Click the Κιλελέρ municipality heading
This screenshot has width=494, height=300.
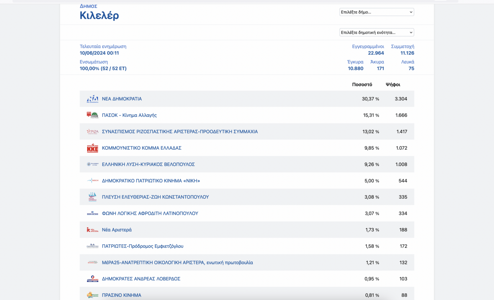[99, 15]
